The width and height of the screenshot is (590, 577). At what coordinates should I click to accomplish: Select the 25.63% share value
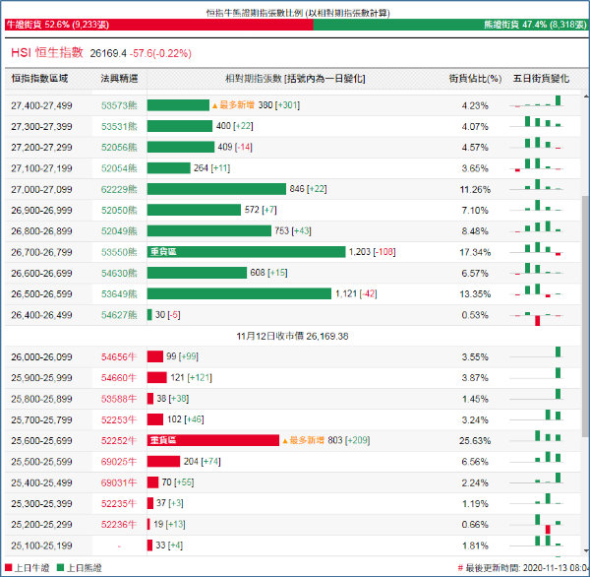point(475,441)
